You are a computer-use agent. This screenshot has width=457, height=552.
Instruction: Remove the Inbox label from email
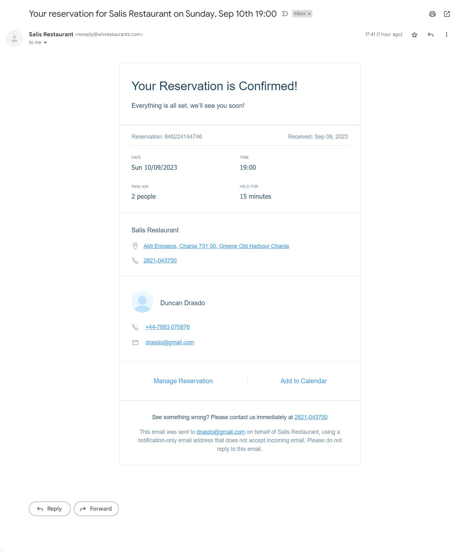309,14
